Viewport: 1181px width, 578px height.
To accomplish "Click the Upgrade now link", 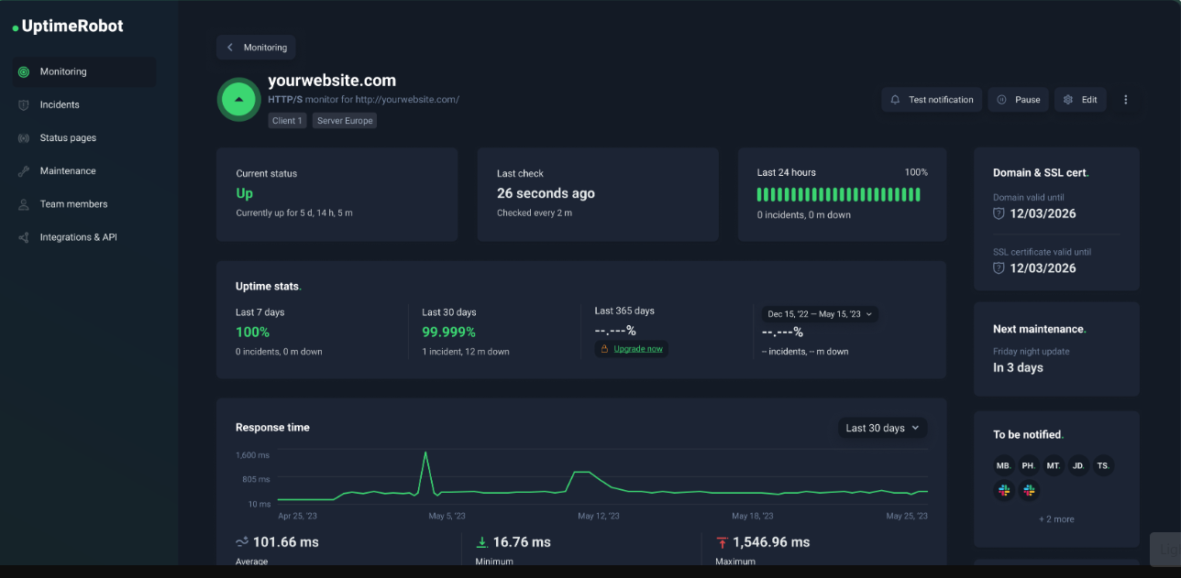I will [637, 349].
